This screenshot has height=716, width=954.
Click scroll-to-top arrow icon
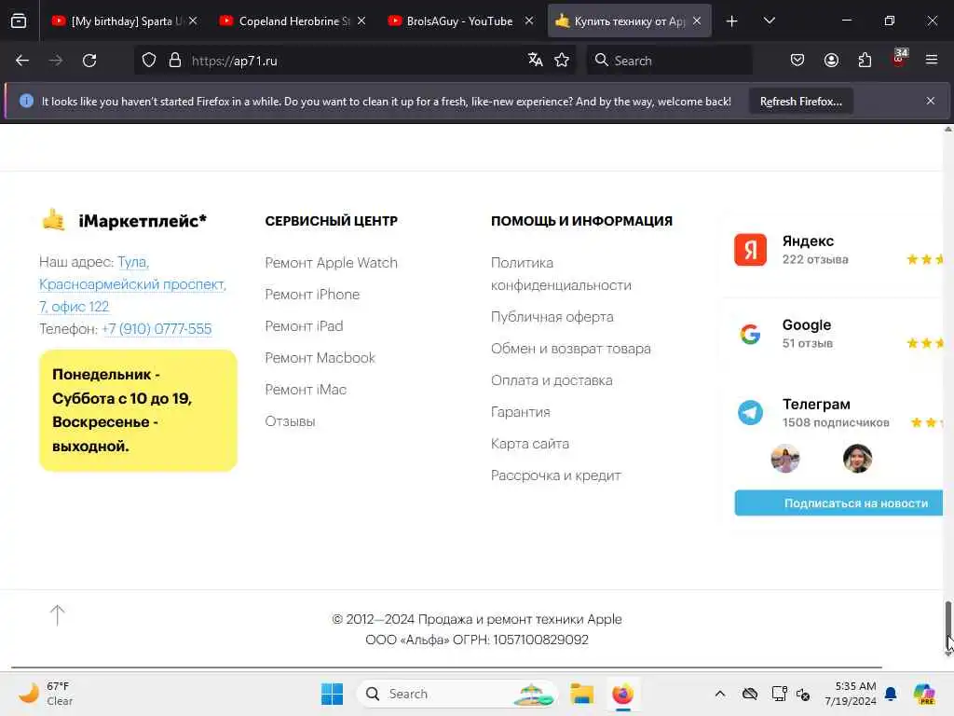(57, 615)
